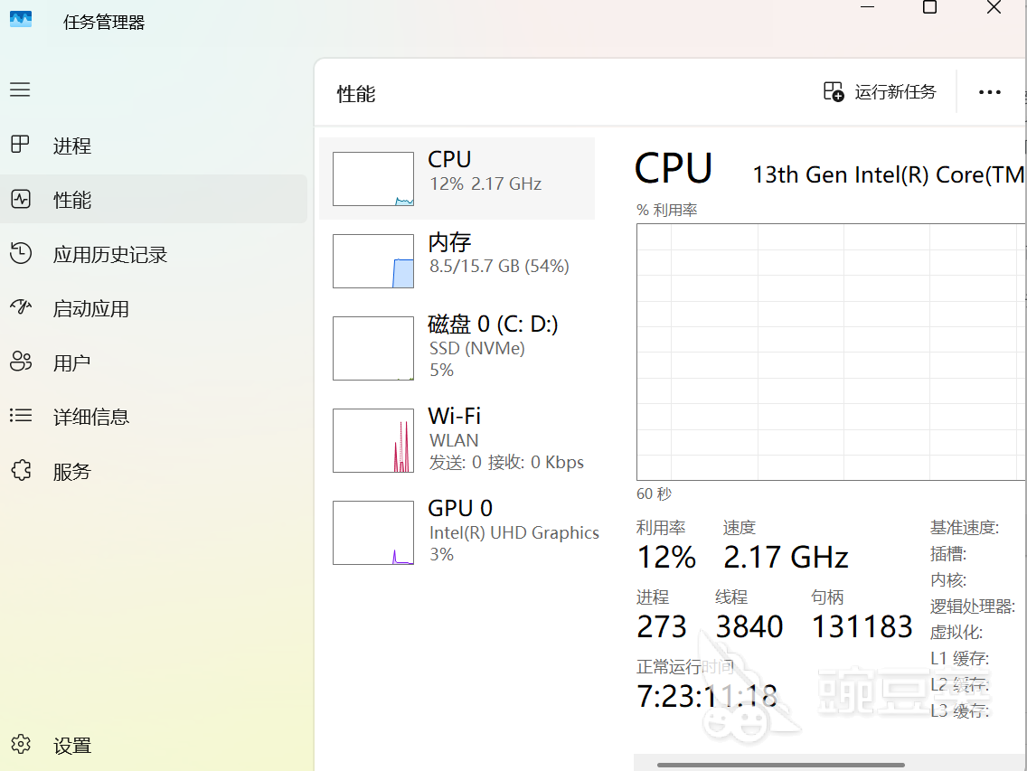This screenshot has width=1027, height=771.
Task: Click the Task Manager app icon
Action: click(x=20, y=19)
